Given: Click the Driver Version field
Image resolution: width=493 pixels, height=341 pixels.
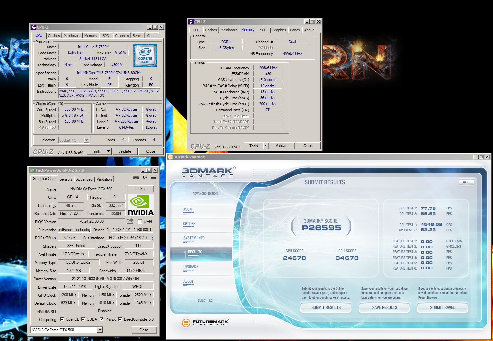Looking at the screenshot, I should pyautogui.click(x=105, y=278).
